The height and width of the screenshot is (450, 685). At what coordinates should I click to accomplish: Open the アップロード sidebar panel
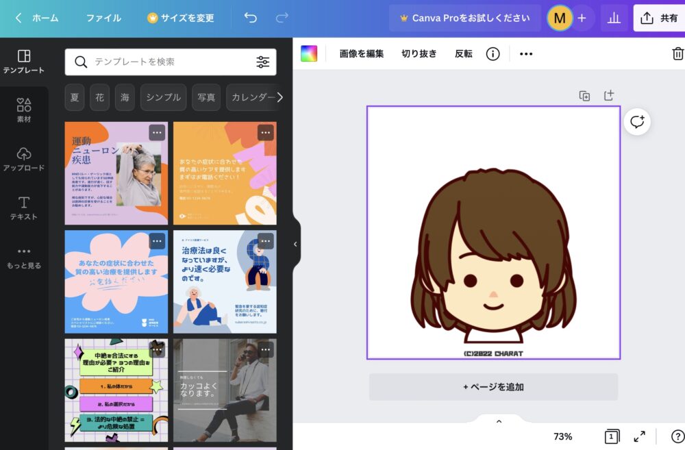tap(24, 159)
